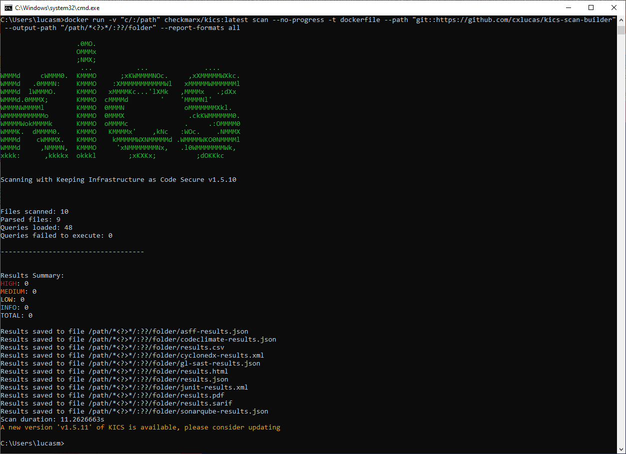626x454 pixels.
Task: Click the asff-results.json saved line
Action: (x=124, y=332)
